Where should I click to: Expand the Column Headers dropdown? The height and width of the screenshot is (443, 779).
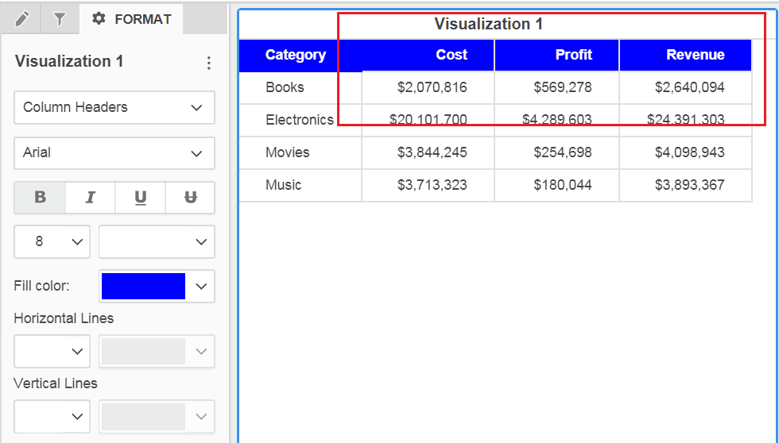click(114, 107)
